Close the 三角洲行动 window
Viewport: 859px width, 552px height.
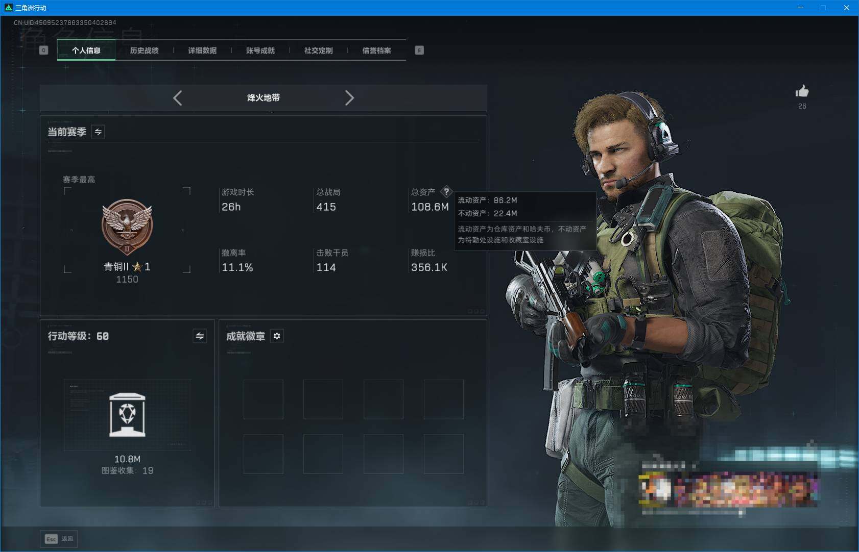point(847,8)
